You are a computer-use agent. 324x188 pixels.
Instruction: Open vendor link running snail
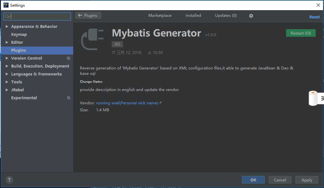pos(127,103)
